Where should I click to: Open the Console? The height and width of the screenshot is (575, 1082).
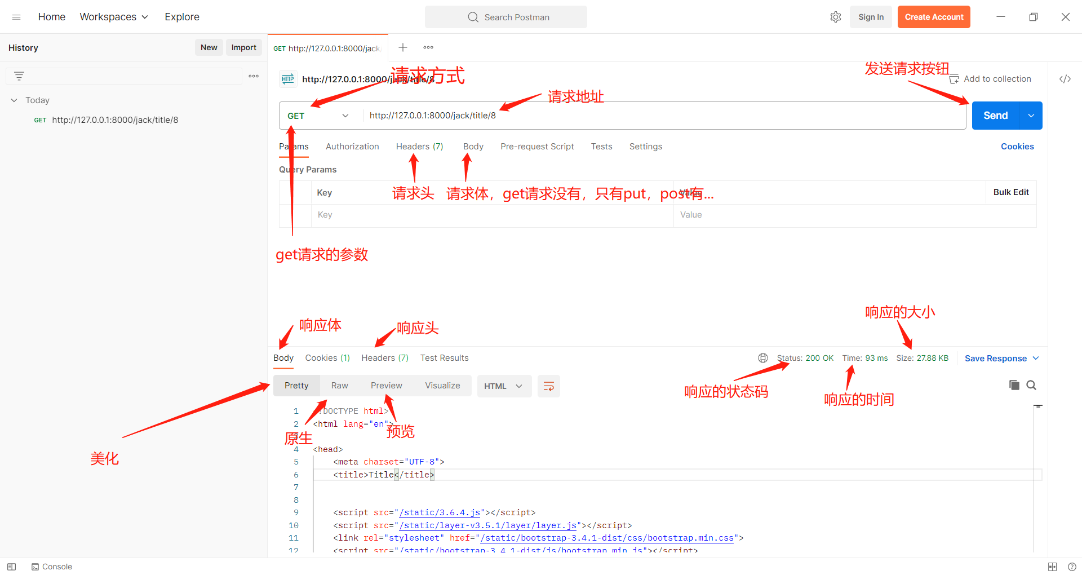click(x=52, y=567)
